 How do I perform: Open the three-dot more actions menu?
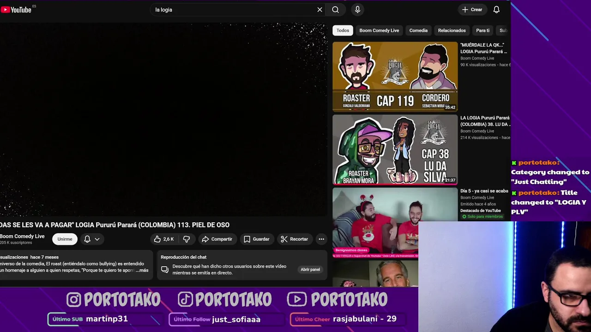321,239
